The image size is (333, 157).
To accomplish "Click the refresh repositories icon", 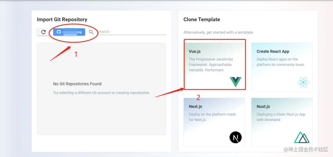I will pos(43,32).
